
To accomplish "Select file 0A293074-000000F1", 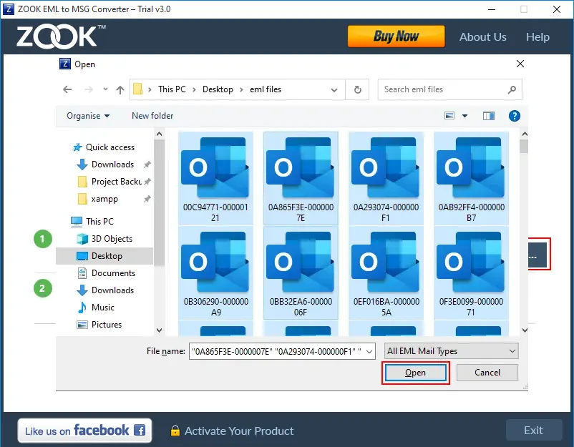I will pyautogui.click(x=386, y=178).
